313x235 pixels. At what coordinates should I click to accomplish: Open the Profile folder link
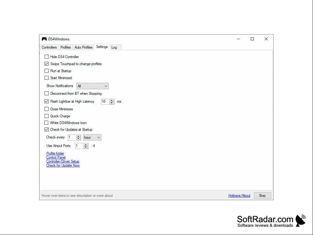[55, 153]
